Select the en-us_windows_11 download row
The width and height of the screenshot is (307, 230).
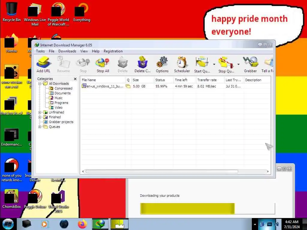(x=176, y=86)
